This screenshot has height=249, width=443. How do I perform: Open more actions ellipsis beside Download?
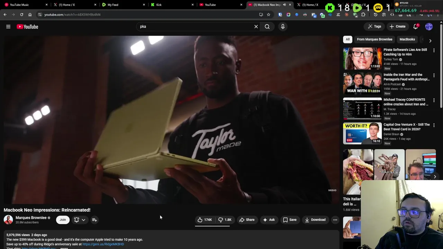click(x=335, y=220)
